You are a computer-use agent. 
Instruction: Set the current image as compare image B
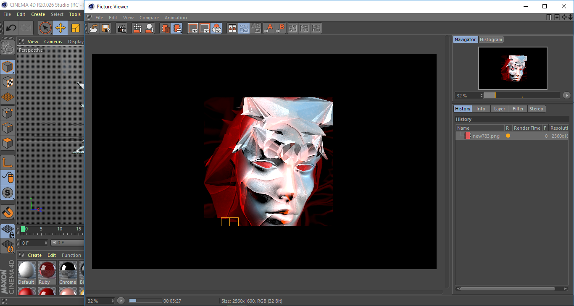(281, 28)
